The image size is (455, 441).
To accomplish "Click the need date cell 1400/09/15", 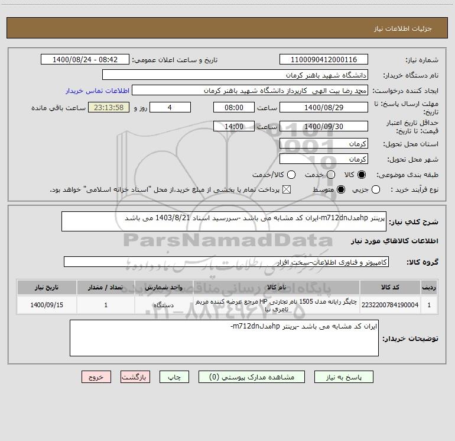I will coord(47,305).
